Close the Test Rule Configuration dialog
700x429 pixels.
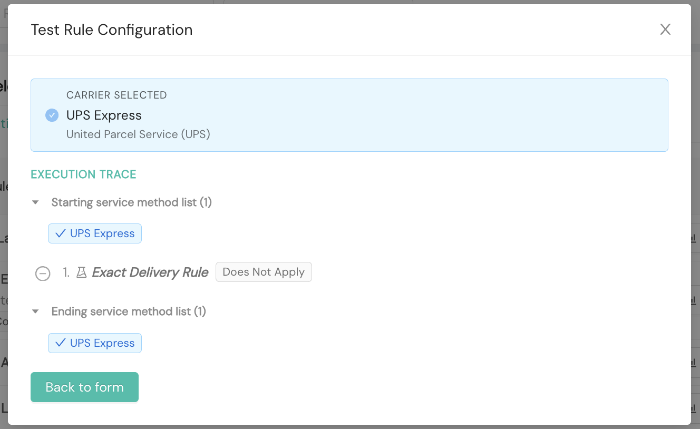coord(665,30)
